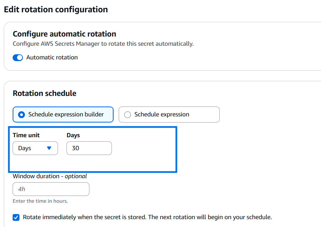Screen dimensions: 321x227
Task: Click the "Window duration - optional" label
Action: pos(50,176)
